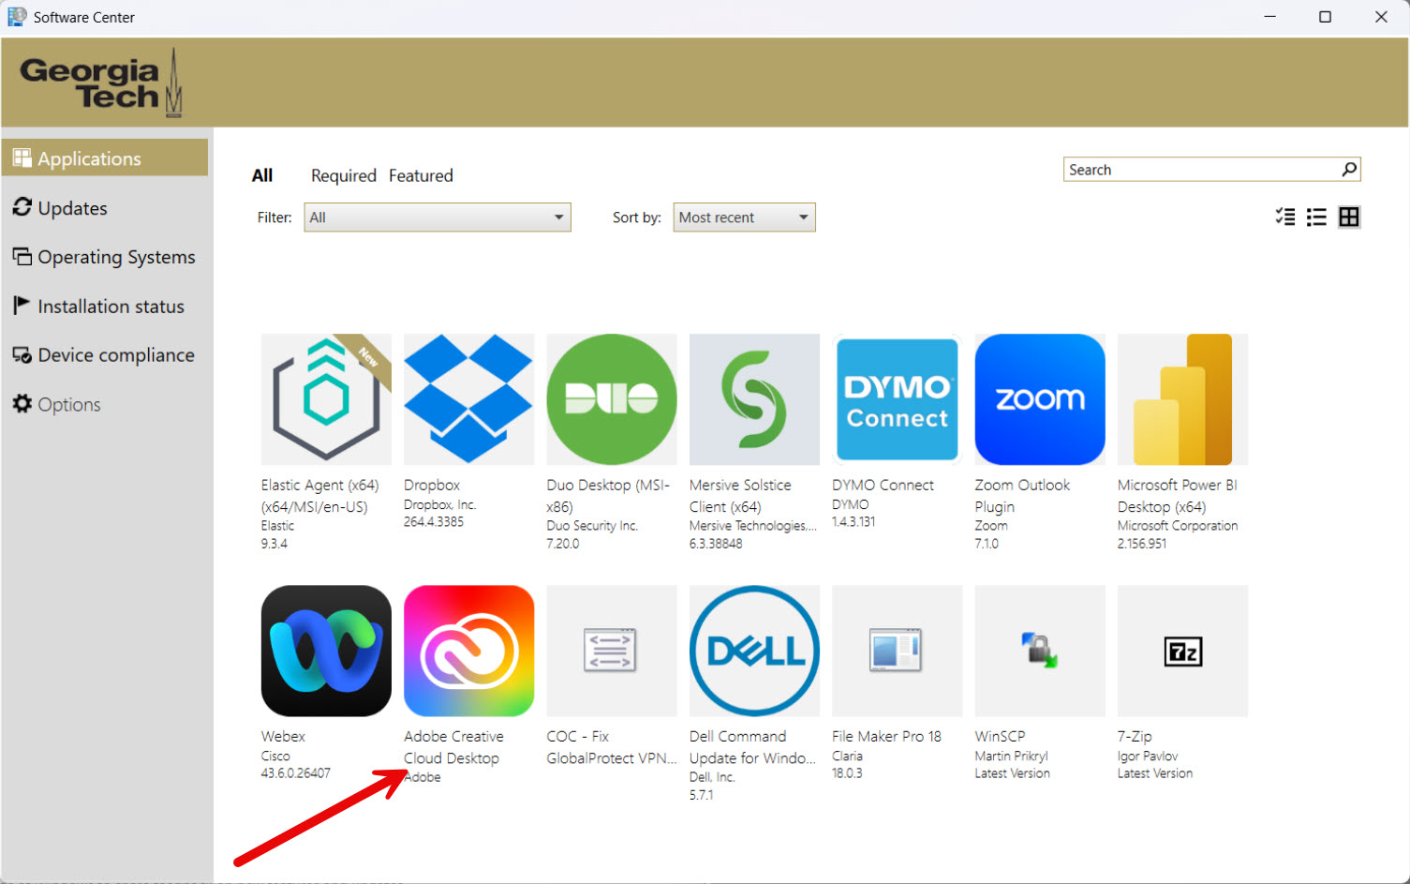
Task: Close the Software Center window
Action: point(1381,17)
